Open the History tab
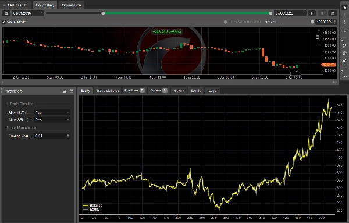This screenshot has height=223, width=349. pyautogui.click(x=179, y=91)
